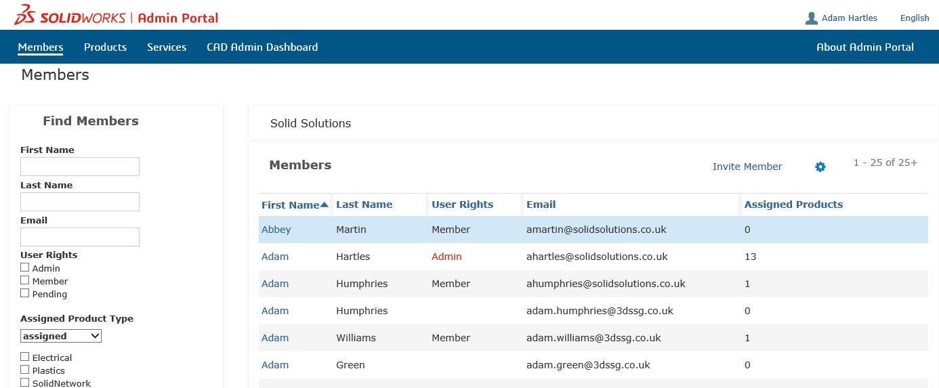Click the Invite Member link
This screenshot has height=388, width=939.
(747, 167)
